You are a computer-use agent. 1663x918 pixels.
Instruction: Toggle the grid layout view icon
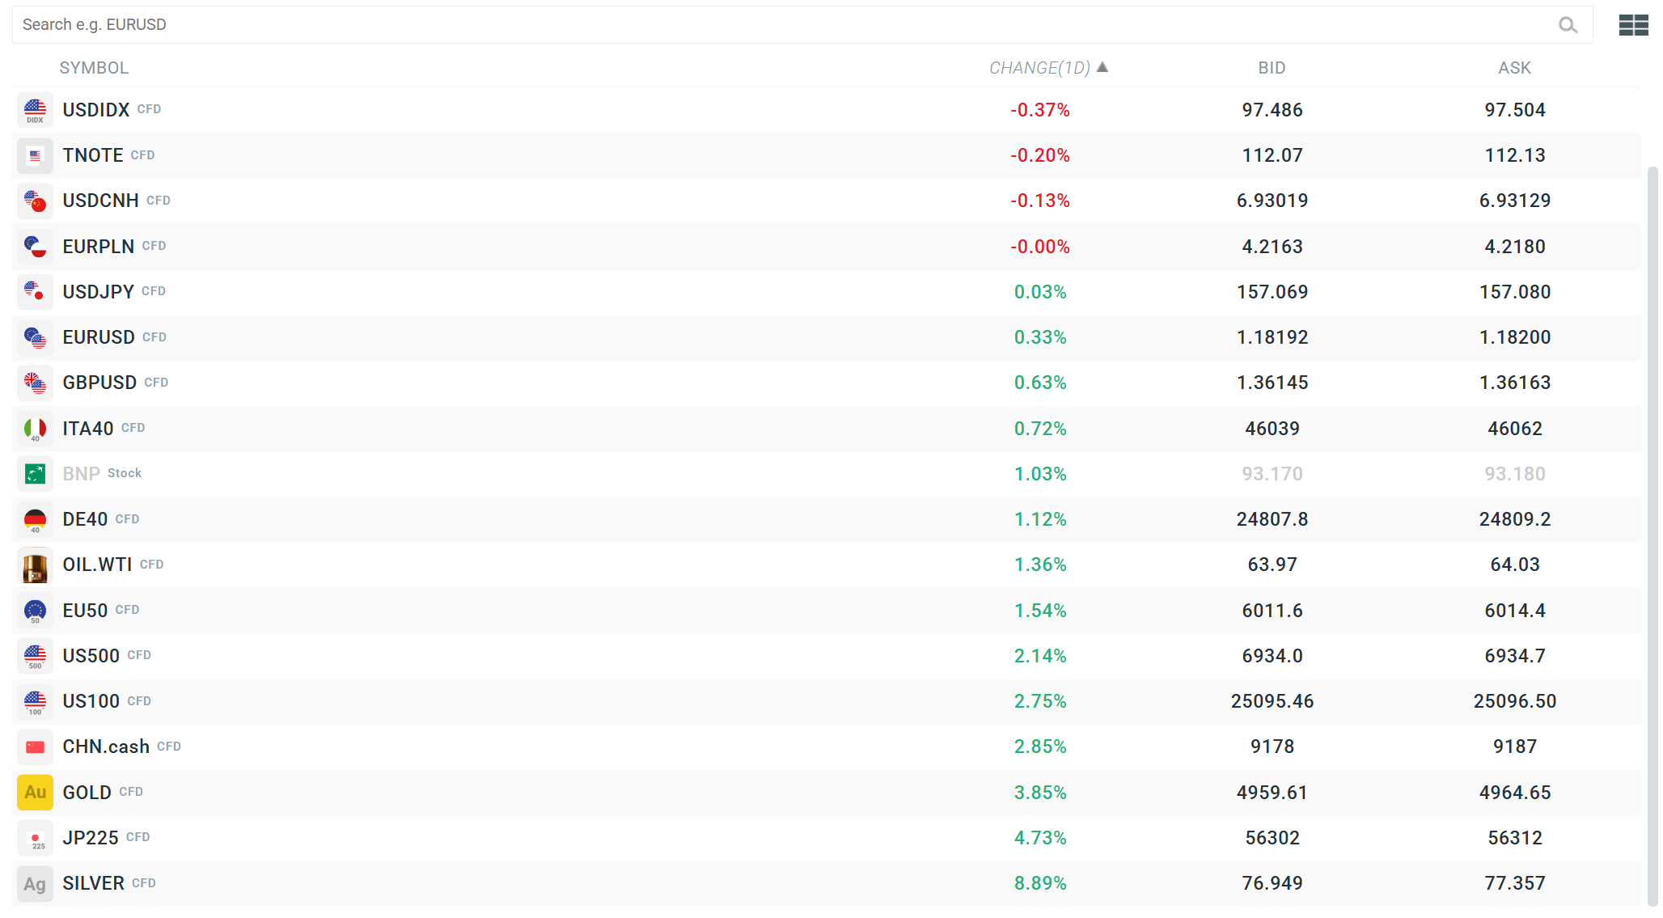(x=1633, y=25)
